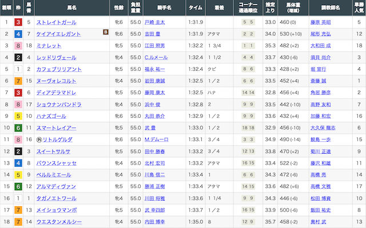Select jockey 武 豊 link
The height and width of the screenshot is (228, 366).
pyautogui.click(x=150, y=128)
